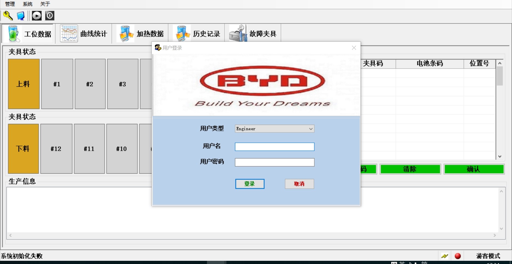Click the red status indicator light
The height and width of the screenshot is (264, 512).
click(x=458, y=256)
